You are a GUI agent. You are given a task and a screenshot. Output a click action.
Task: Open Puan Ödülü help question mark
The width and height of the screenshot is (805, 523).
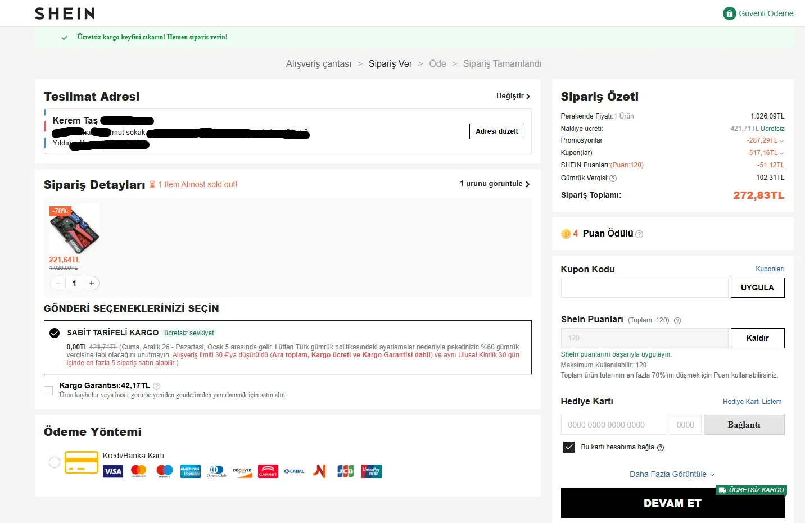[x=639, y=234]
